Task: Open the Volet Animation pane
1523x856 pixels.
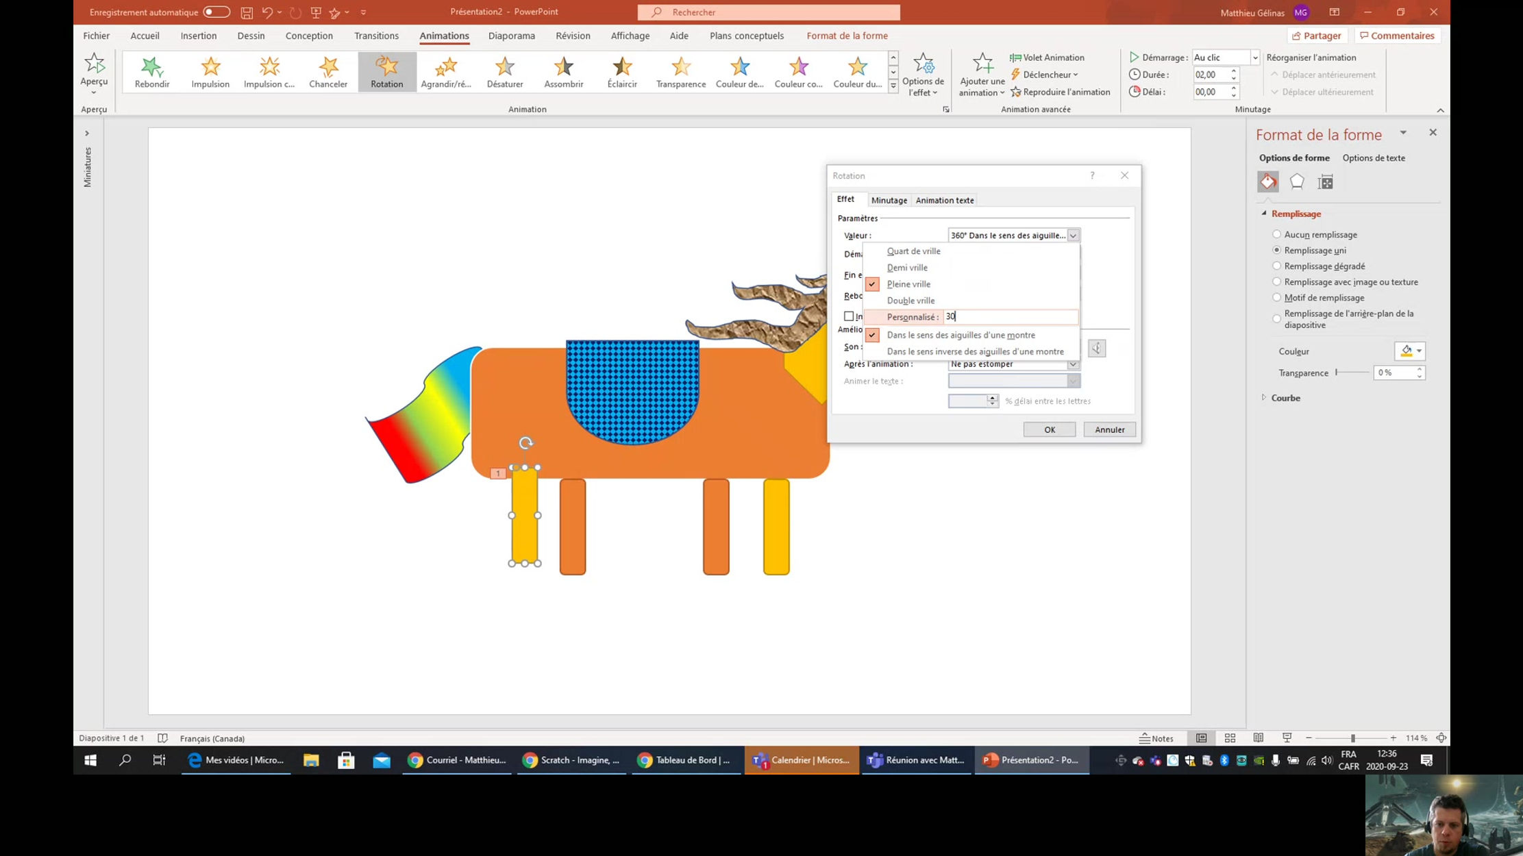Action: (x=1047, y=57)
